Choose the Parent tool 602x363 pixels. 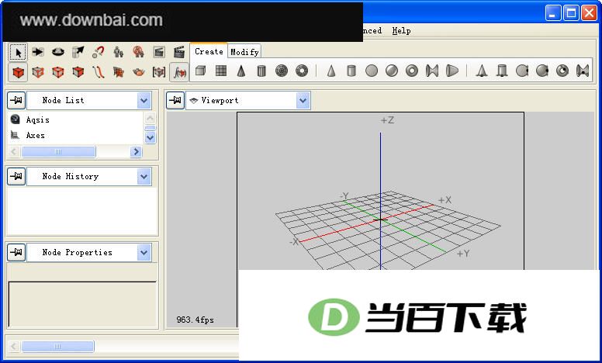click(x=118, y=52)
